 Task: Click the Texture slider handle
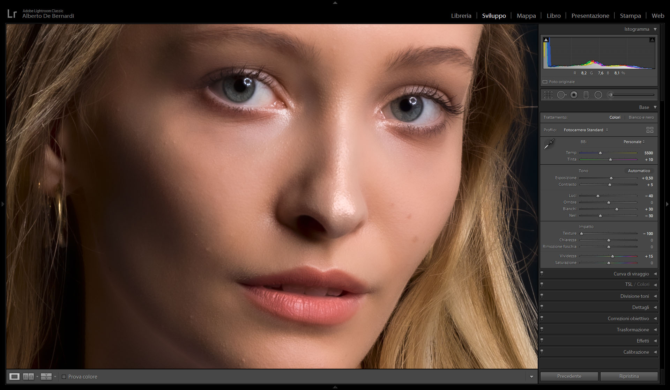point(581,234)
